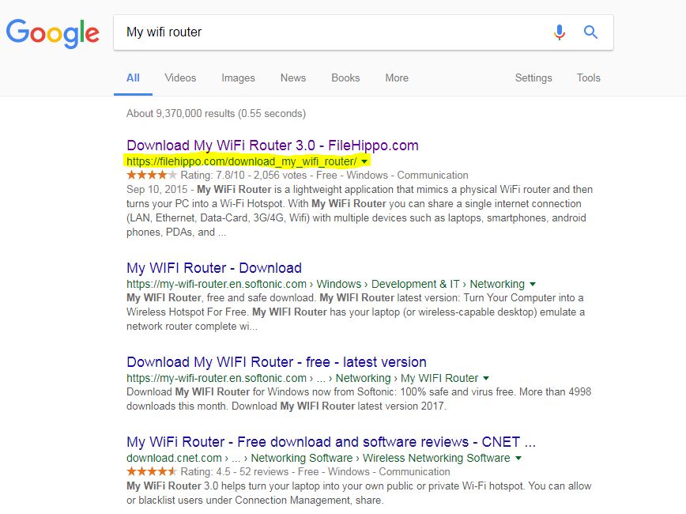The width and height of the screenshot is (686, 514).
Task: Expand dropdown arrow after 'Development & IT › Networking'
Action: [x=533, y=284]
